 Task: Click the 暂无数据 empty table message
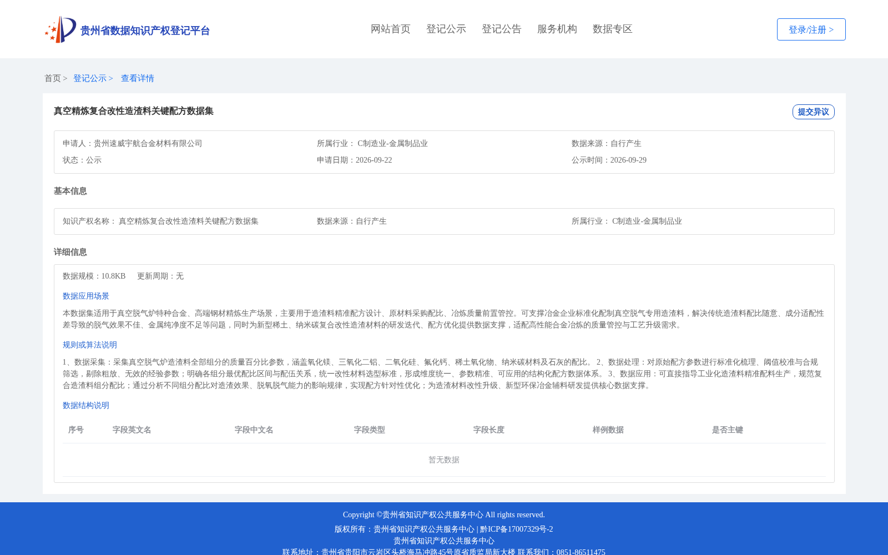444,460
